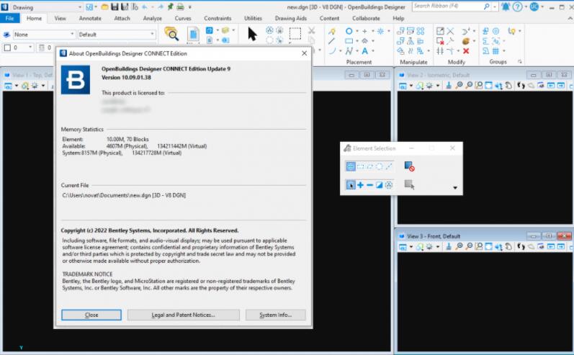Select the Place Circle tool
Viewport: 574px width, 355px height.
pos(349,31)
